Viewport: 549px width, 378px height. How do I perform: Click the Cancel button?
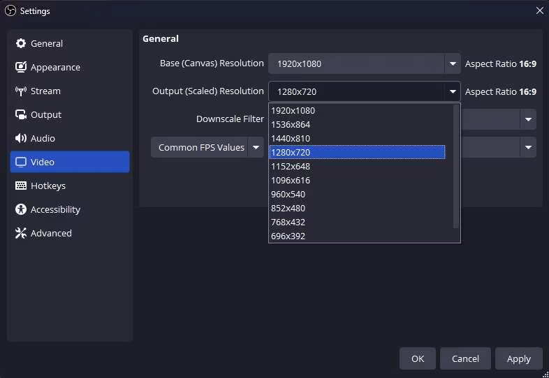tap(465, 359)
